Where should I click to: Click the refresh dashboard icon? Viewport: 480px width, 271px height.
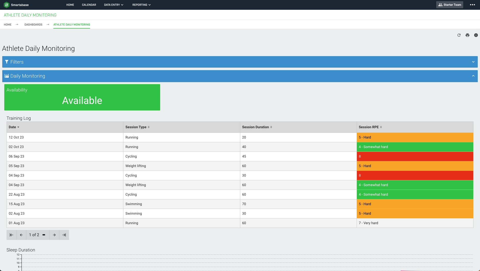click(x=459, y=35)
